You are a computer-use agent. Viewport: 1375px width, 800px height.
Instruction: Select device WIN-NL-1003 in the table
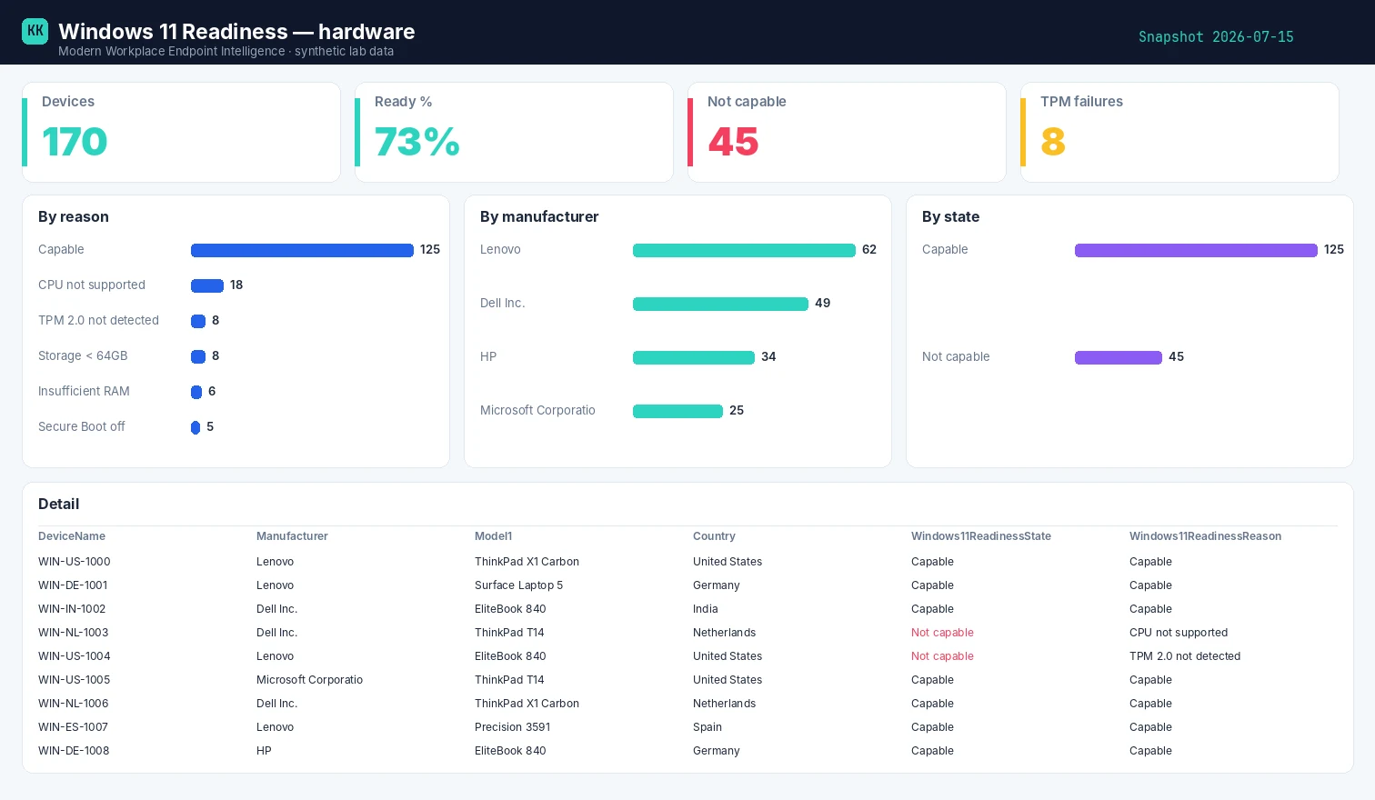(74, 633)
